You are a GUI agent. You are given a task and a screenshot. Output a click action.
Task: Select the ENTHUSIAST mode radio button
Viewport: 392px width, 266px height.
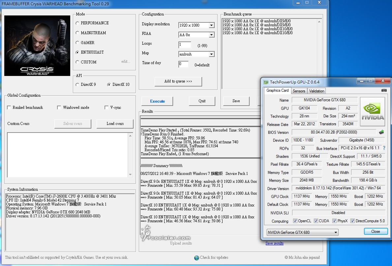(x=77, y=52)
